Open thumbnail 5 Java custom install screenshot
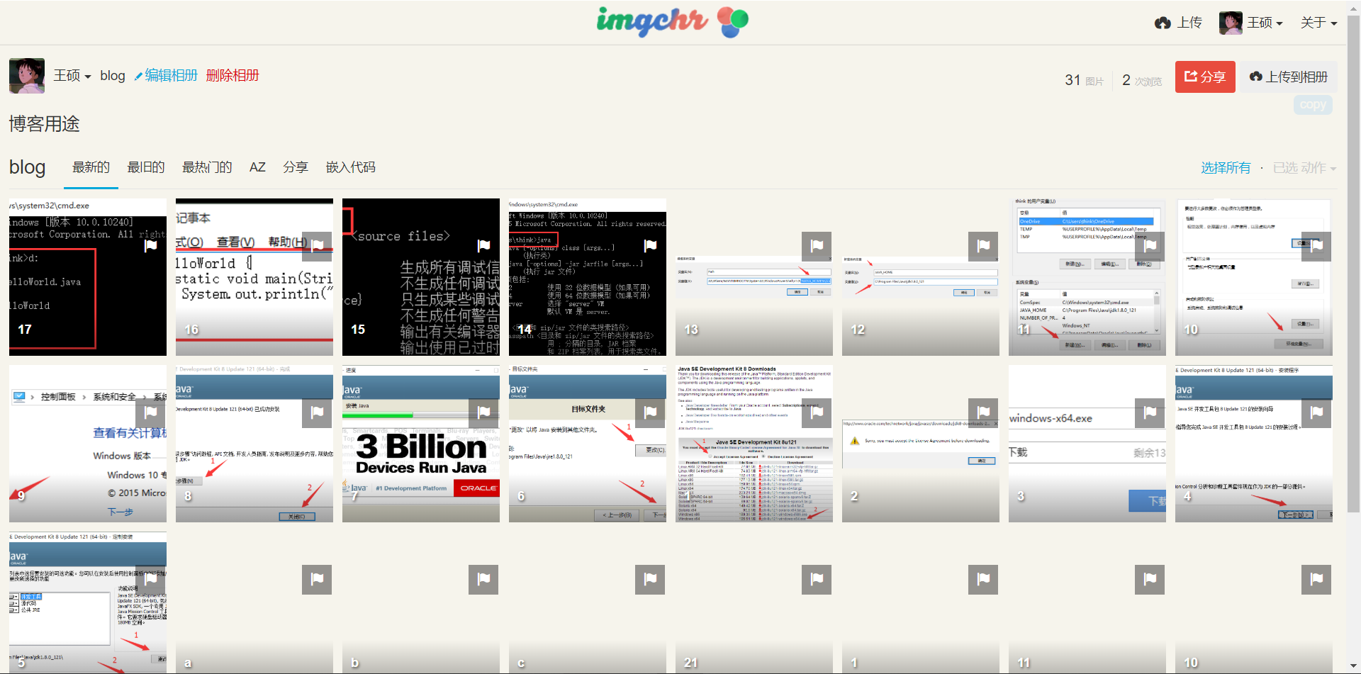1361x674 pixels. 88,602
